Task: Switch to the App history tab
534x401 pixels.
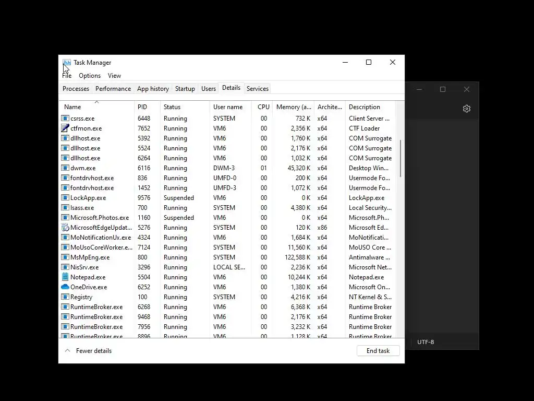Action: pos(153,89)
